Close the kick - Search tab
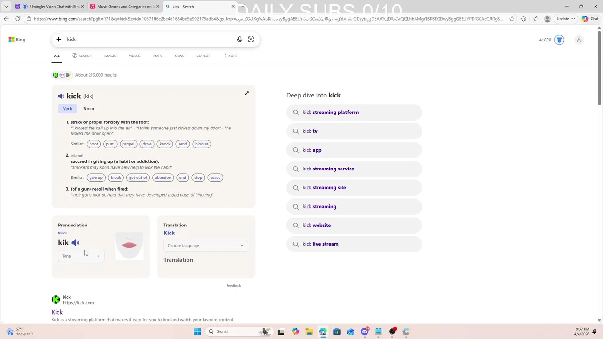Image resolution: width=603 pixels, height=339 pixels. (233, 7)
